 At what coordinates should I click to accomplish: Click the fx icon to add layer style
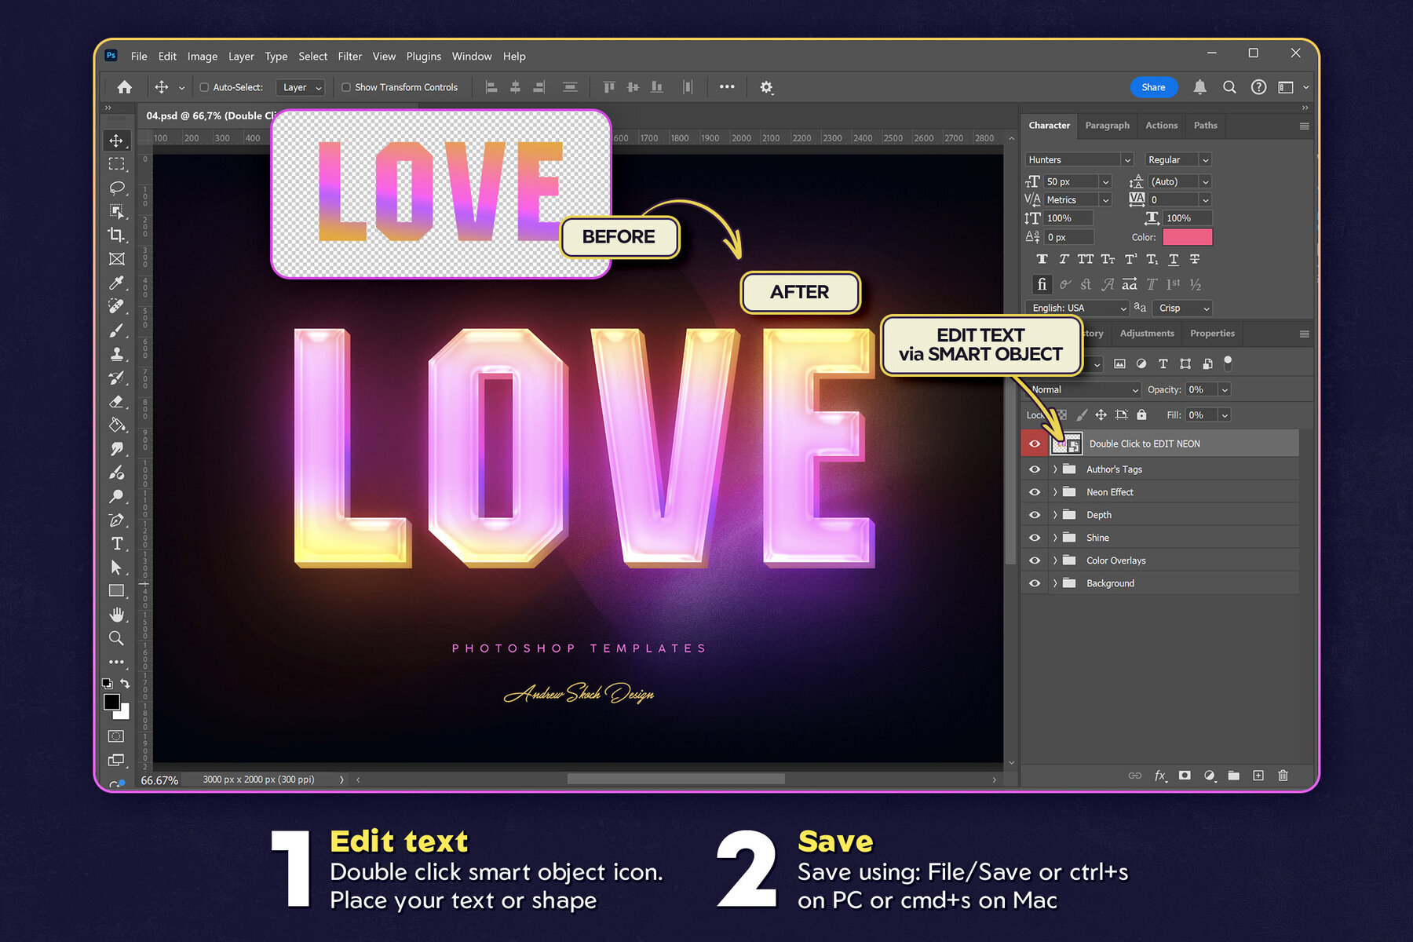point(1160,776)
